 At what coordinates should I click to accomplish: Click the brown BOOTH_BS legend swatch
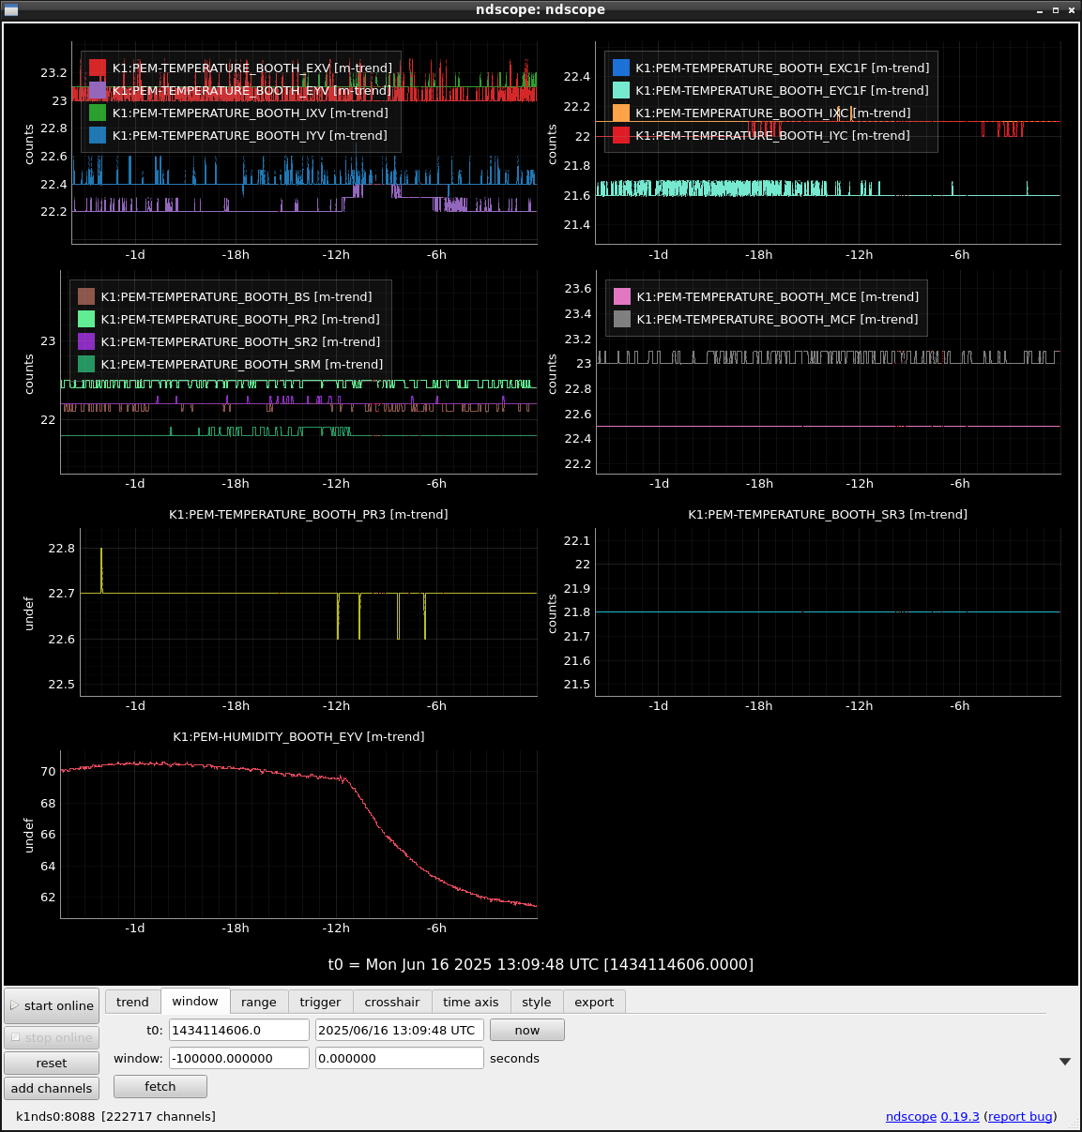coord(86,296)
